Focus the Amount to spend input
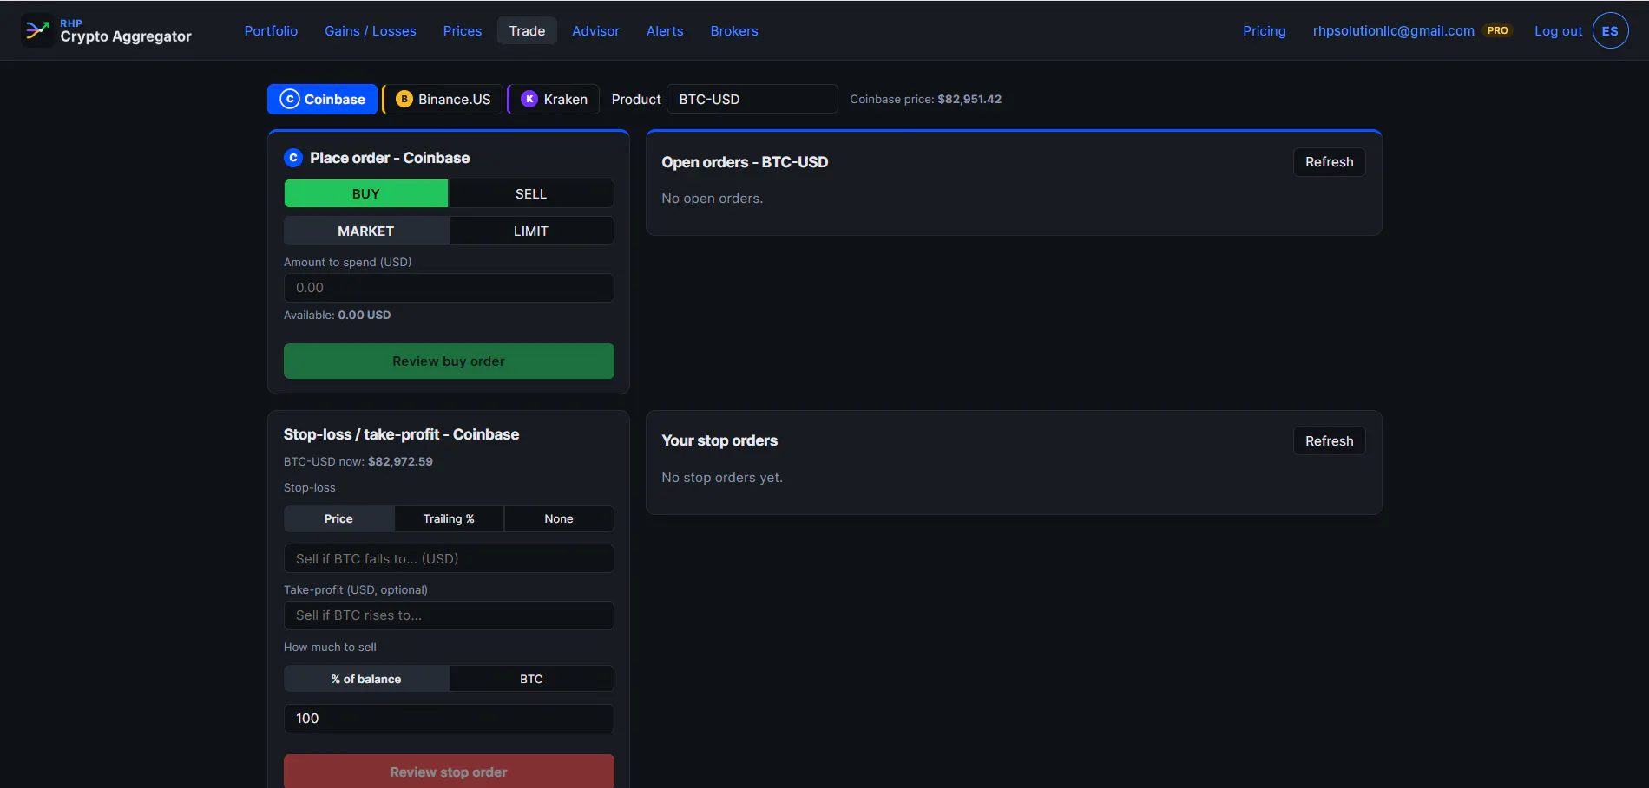1649x788 pixels. click(x=449, y=288)
